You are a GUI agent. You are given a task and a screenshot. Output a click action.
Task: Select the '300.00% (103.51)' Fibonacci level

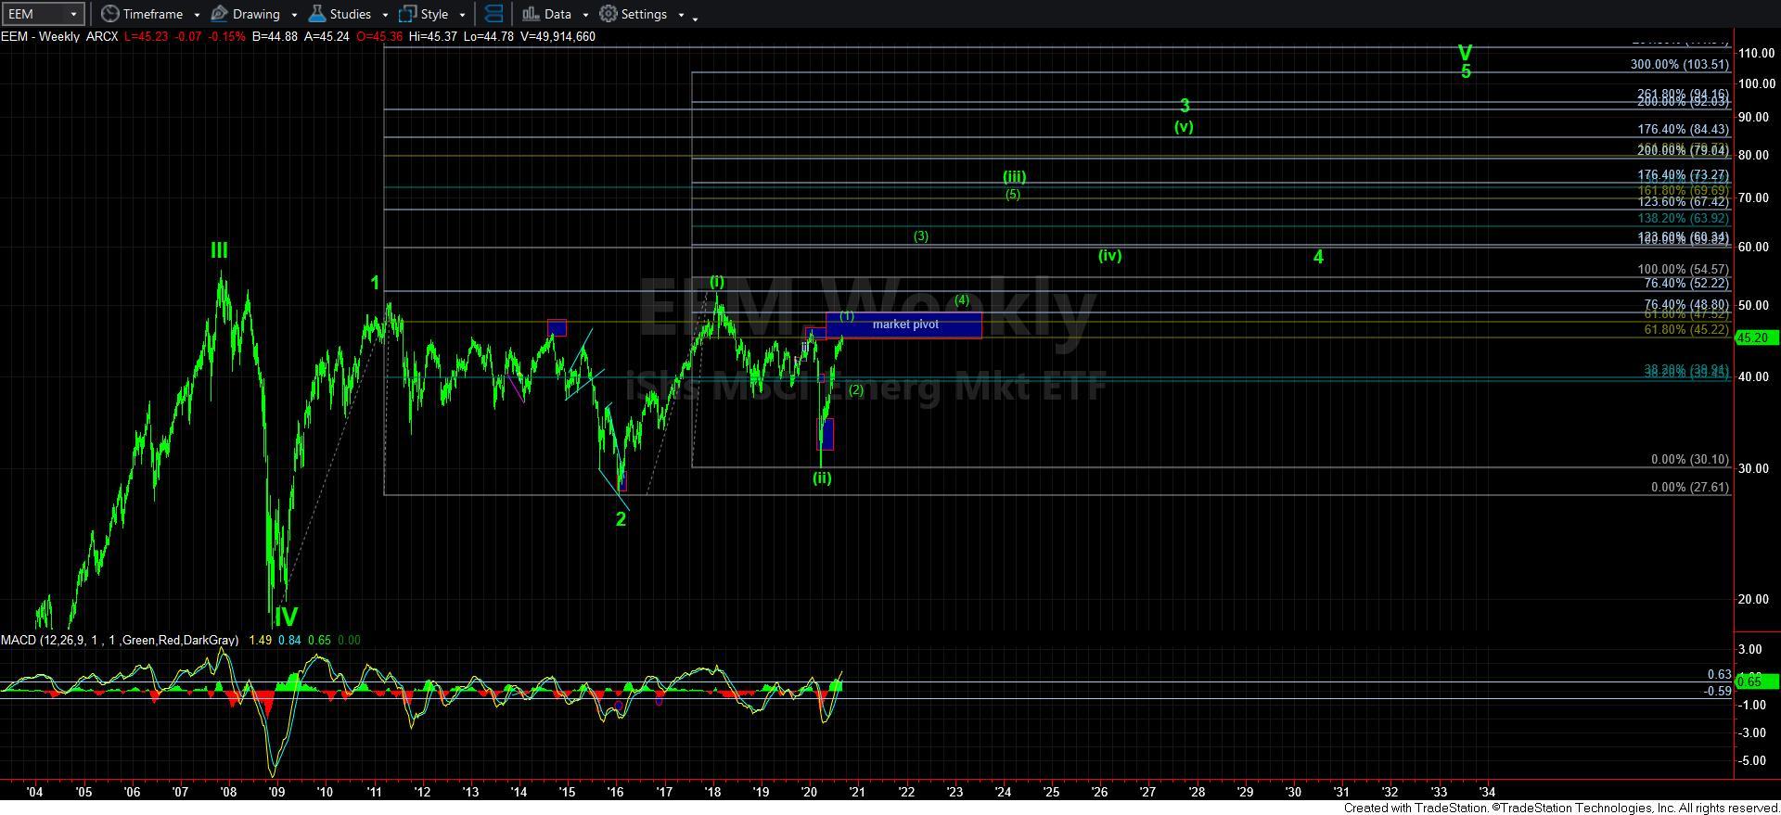pos(1680,65)
